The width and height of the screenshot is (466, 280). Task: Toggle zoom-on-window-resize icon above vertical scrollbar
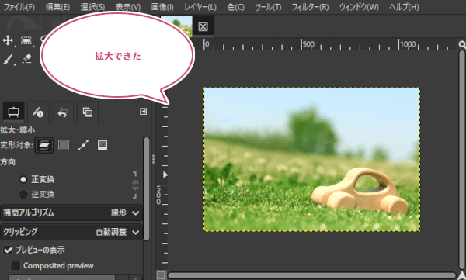(462, 44)
